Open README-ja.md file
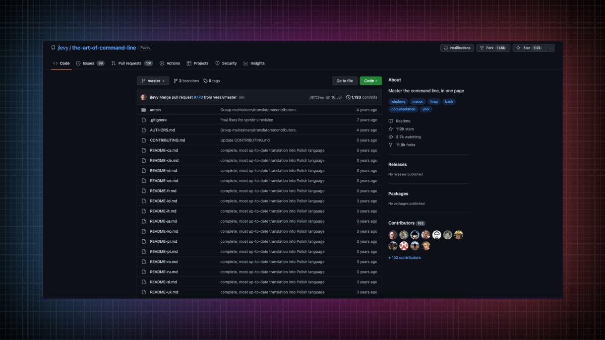605x340 pixels. pos(163,221)
